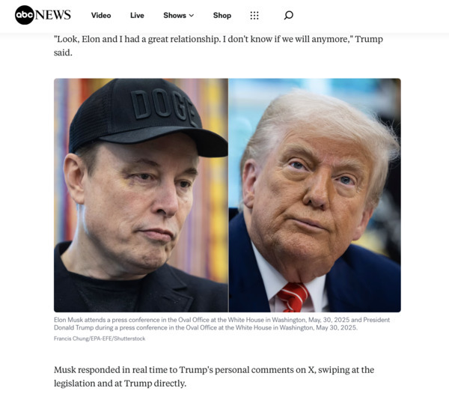Click the NEWS wordmark beside the logo
449x397 pixels.
[x=53, y=15]
